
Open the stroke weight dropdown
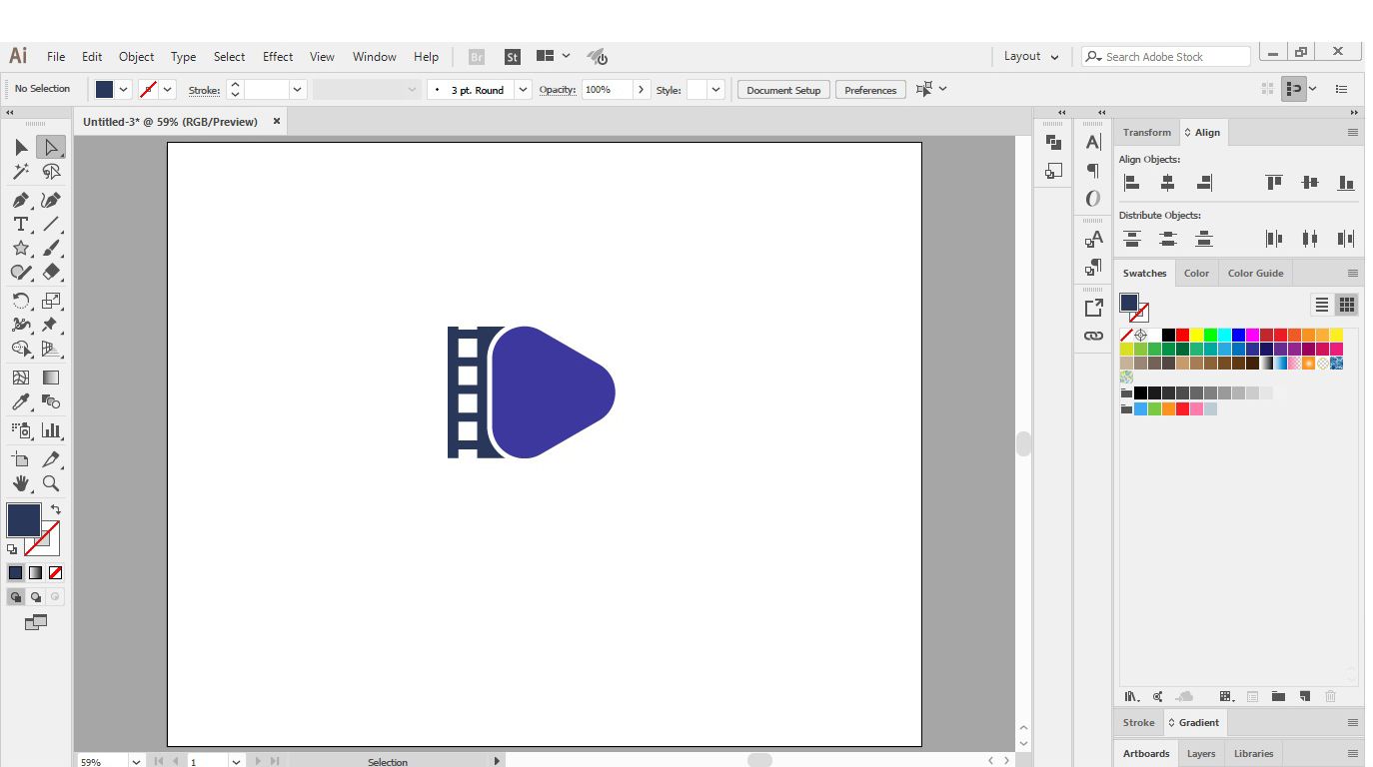[297, 90]
